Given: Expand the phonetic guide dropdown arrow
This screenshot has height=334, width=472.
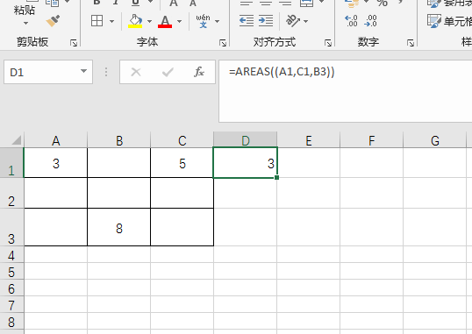Looking at the screenshot, I should [217, 21].
